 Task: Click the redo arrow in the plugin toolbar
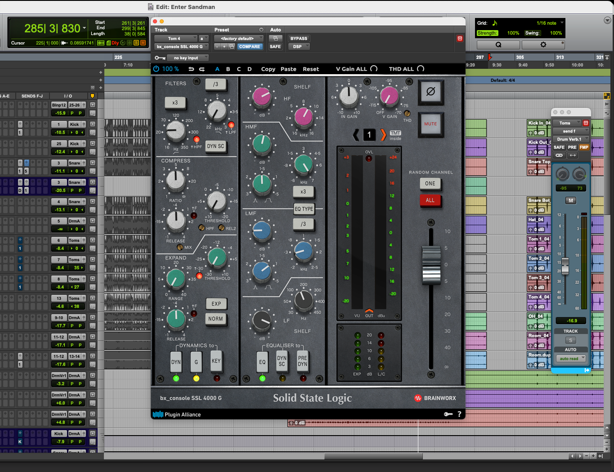202,69
